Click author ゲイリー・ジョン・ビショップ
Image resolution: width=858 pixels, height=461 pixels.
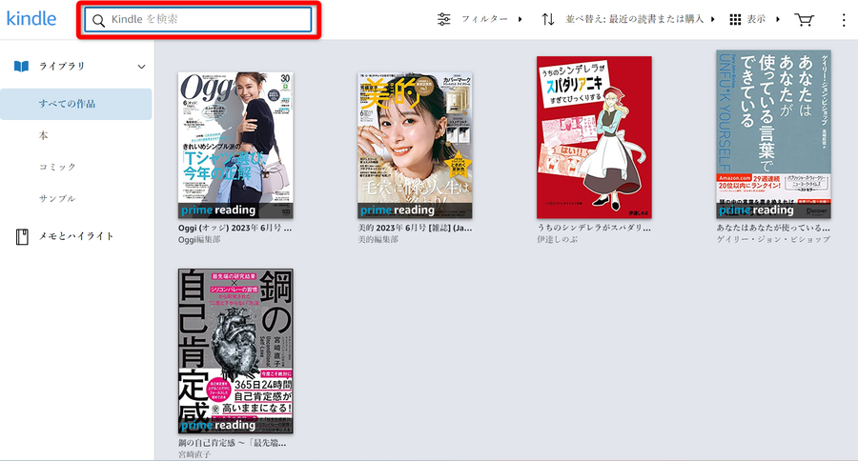773,239
